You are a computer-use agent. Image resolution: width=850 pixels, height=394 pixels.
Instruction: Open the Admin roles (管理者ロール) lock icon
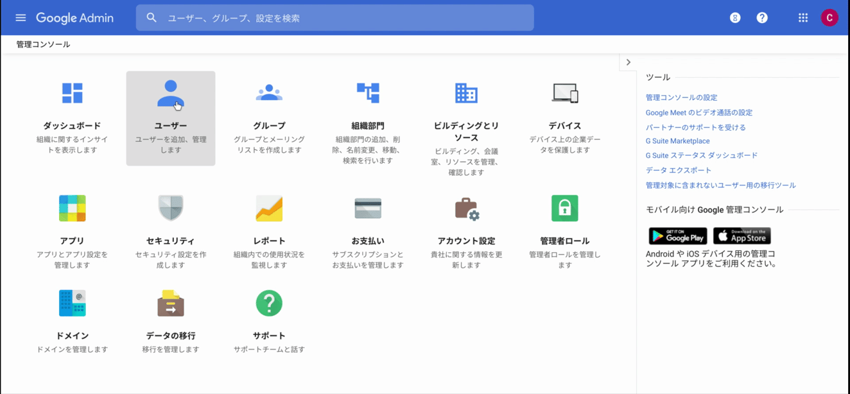pyautogui.click(x=564, y=209)
